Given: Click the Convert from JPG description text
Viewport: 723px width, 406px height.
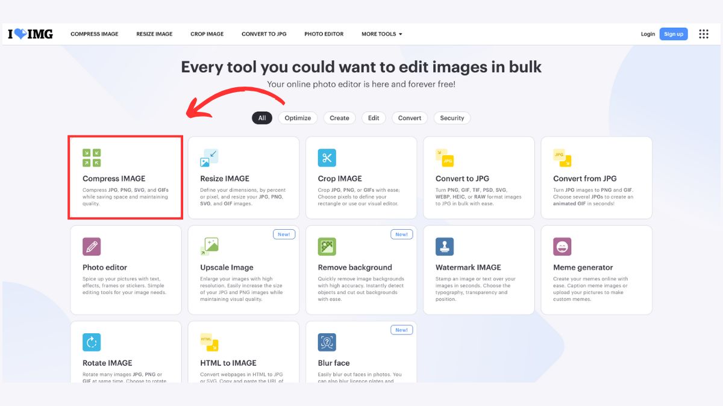Looking at the screenshot, I should [593, 197].
